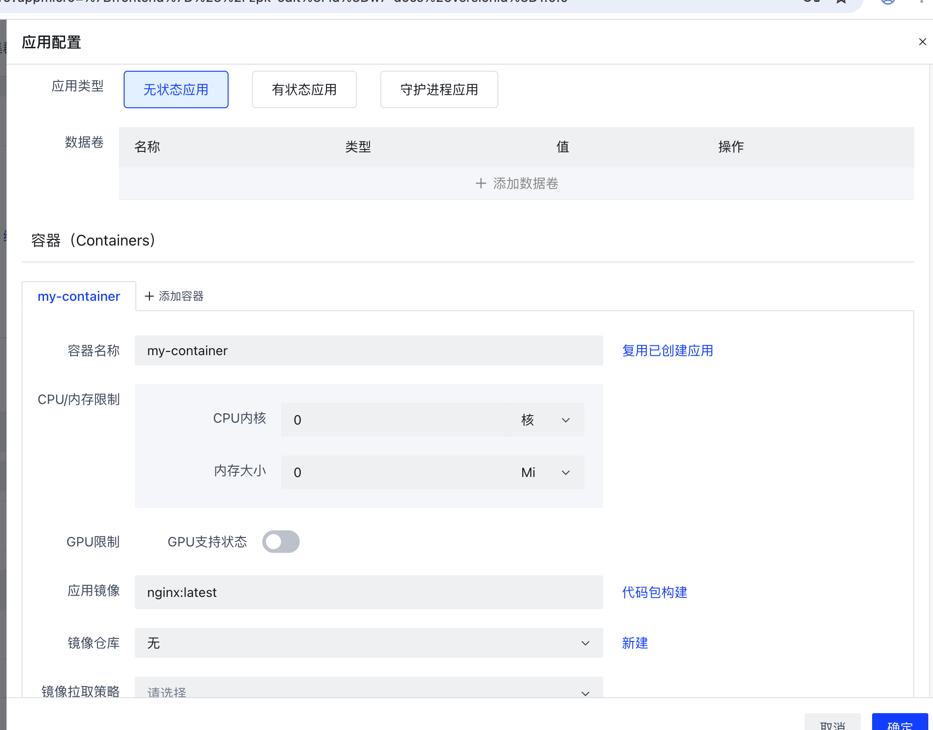Viewport: 933px width, 730px height.
Task: Click the 内存大小 value input
Action: click(x=395, y=472)
